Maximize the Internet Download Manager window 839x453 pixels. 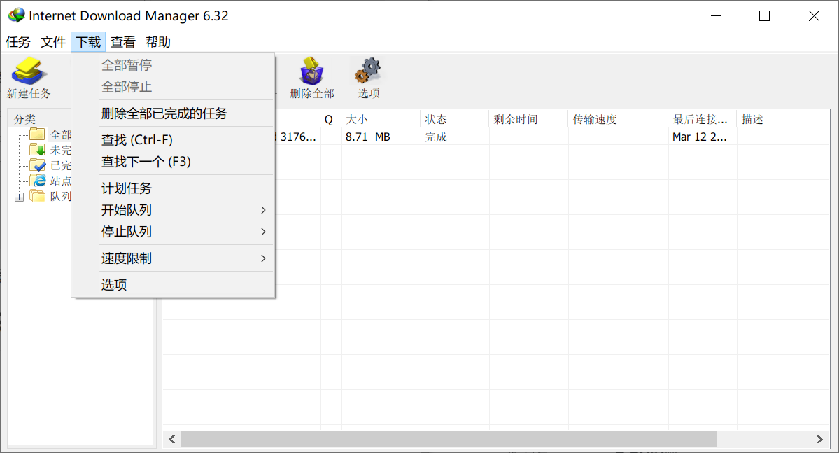(x=765, y=16)
